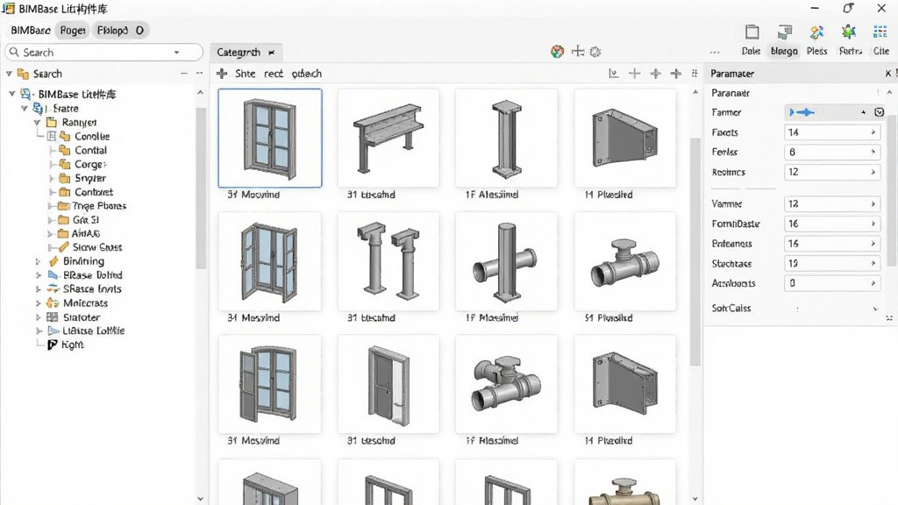
Task: Click the sort icon in the gallery toolbar
Action: (x=613, y=74)
